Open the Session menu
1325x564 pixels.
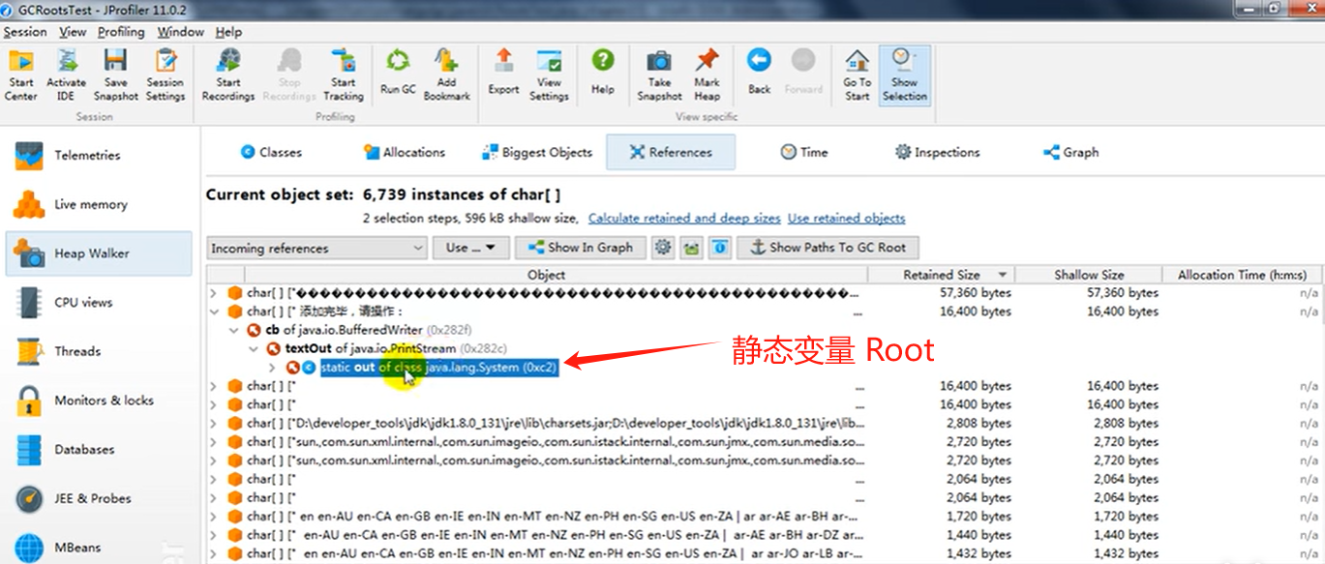click(25, 32)
